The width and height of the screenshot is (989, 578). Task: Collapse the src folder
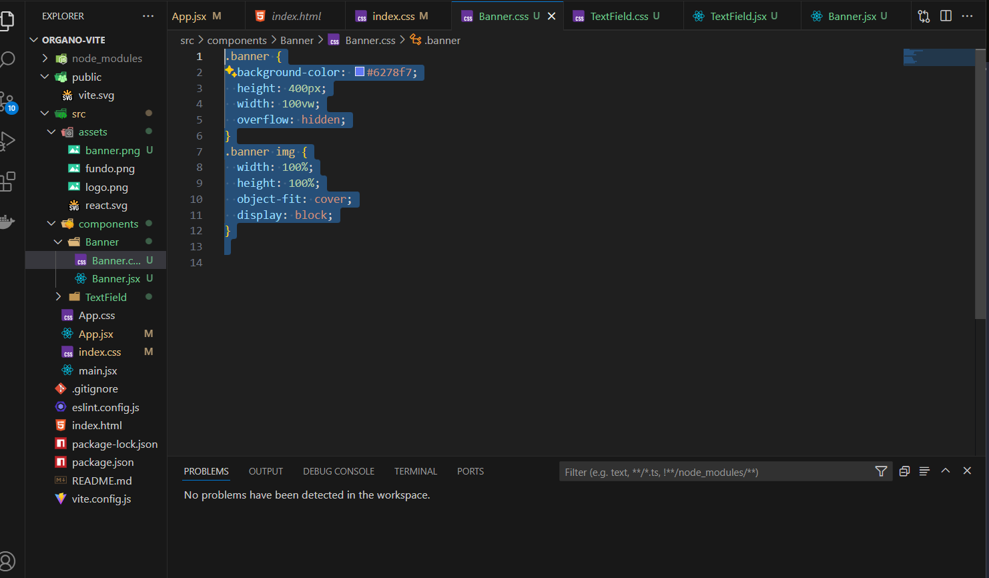tap(45, 113)
